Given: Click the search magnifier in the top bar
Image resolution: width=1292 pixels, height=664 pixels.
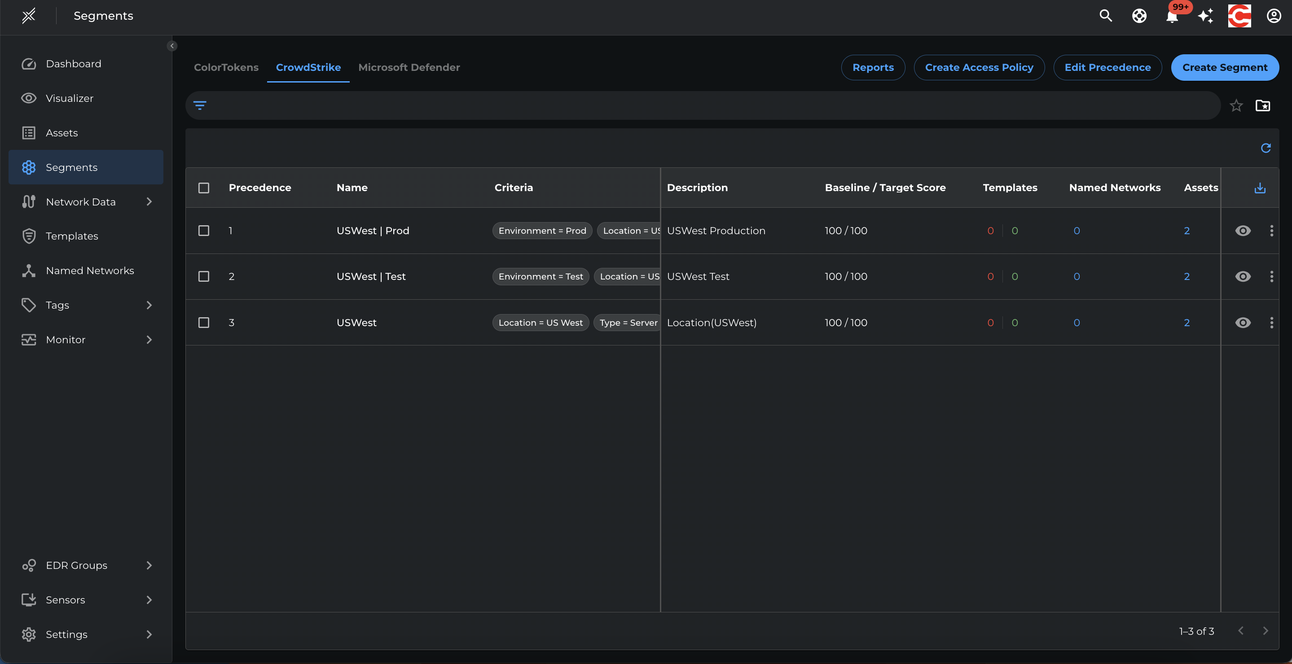Looking at the screenshot, I should point(1105,16).
